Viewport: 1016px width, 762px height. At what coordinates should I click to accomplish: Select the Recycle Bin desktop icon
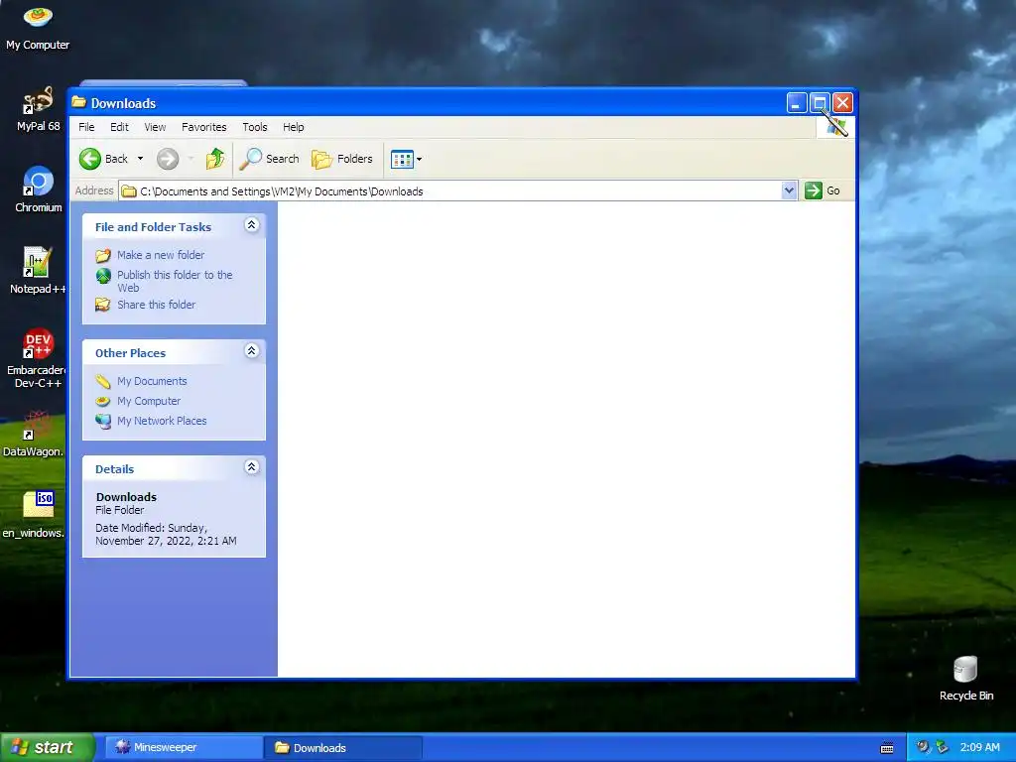coord(966,679)
